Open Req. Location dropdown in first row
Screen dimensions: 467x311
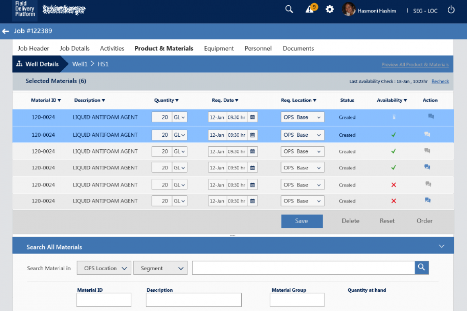pyautogui.click(x=302, y=117)
